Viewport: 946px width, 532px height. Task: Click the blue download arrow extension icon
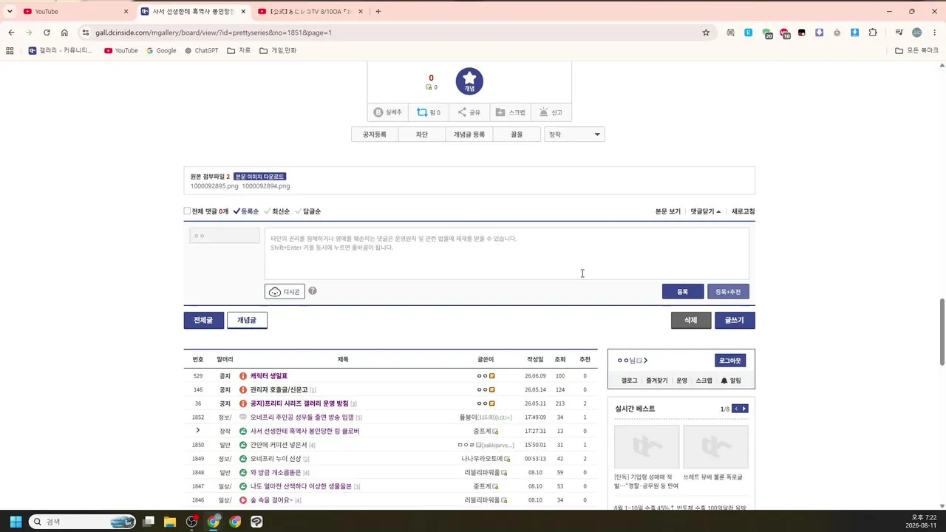tap(855, 33)
